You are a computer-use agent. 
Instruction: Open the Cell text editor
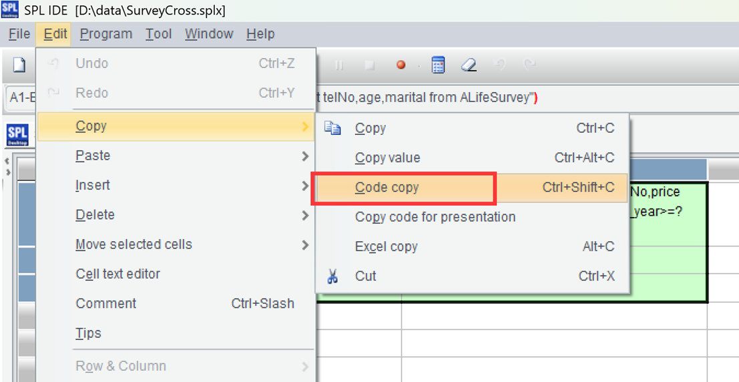(x=118, y=274)
